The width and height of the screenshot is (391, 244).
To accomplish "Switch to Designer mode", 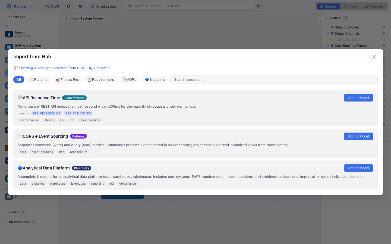I will (x=329, y=6).
